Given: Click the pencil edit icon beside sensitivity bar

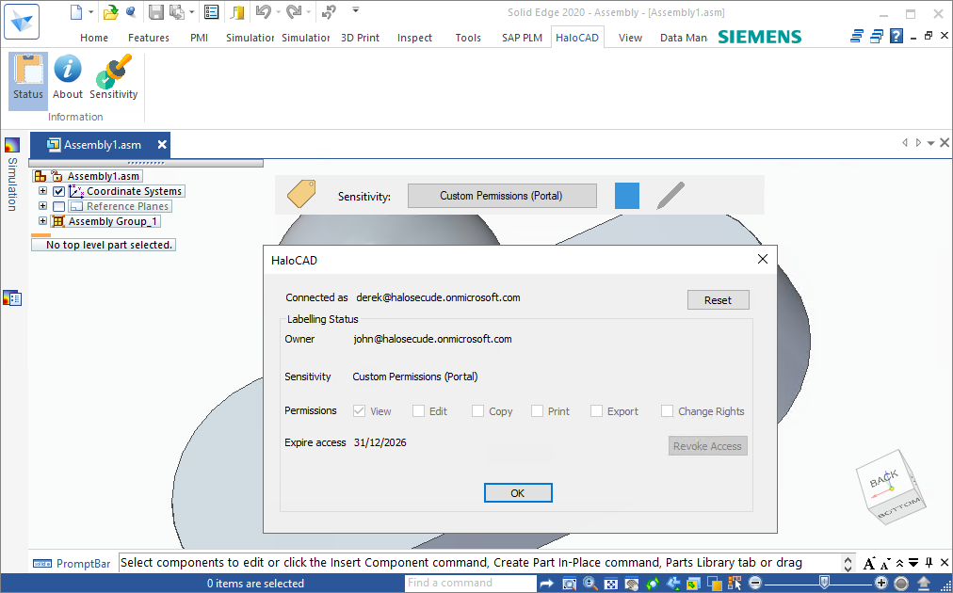Looking at the screenshot, I should point(670,196).
